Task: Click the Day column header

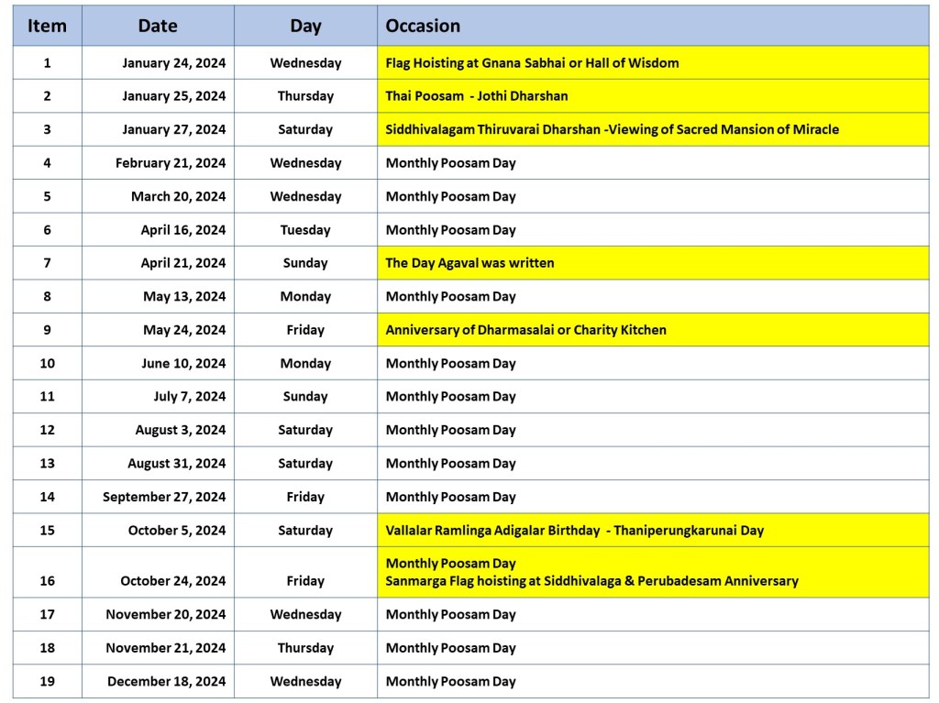Action: [x=305, y=26]
